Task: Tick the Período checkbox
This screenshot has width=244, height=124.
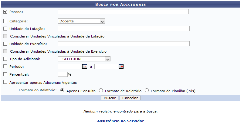Action: point(5,66)
